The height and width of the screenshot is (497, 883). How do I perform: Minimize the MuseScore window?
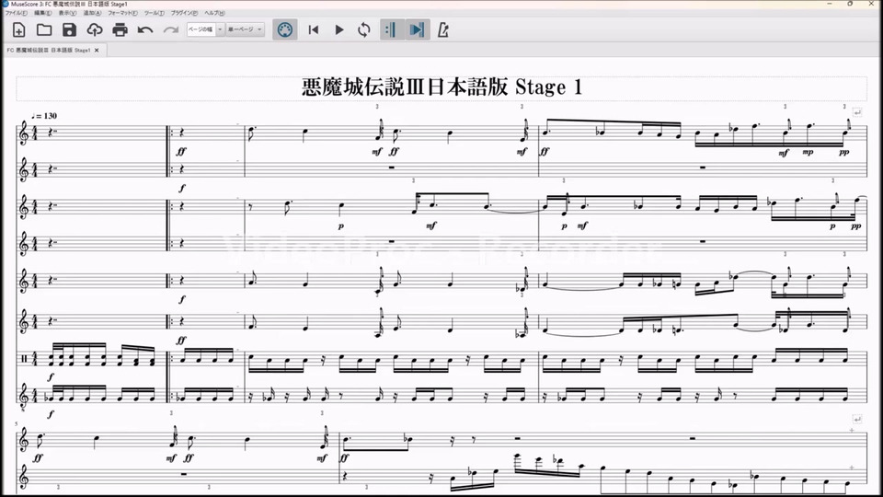pyautogui.click(x=829, y=4)
